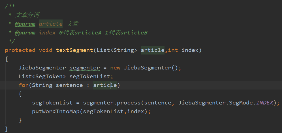Click the underlined segmenter variable declaration
The image size is (282, 133).
tap(85, 68)
